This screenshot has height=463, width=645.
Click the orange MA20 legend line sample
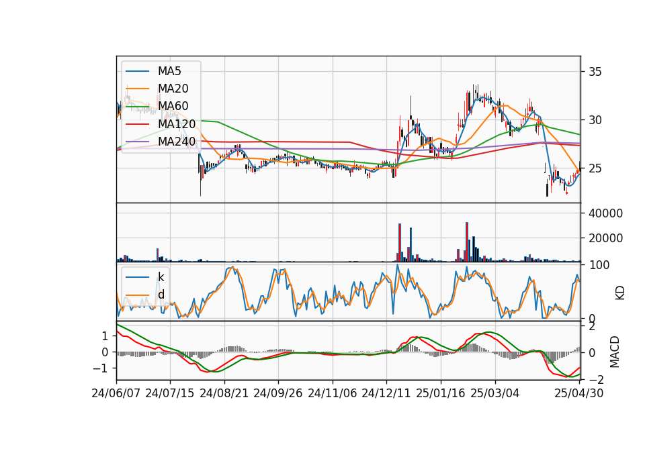137,89
